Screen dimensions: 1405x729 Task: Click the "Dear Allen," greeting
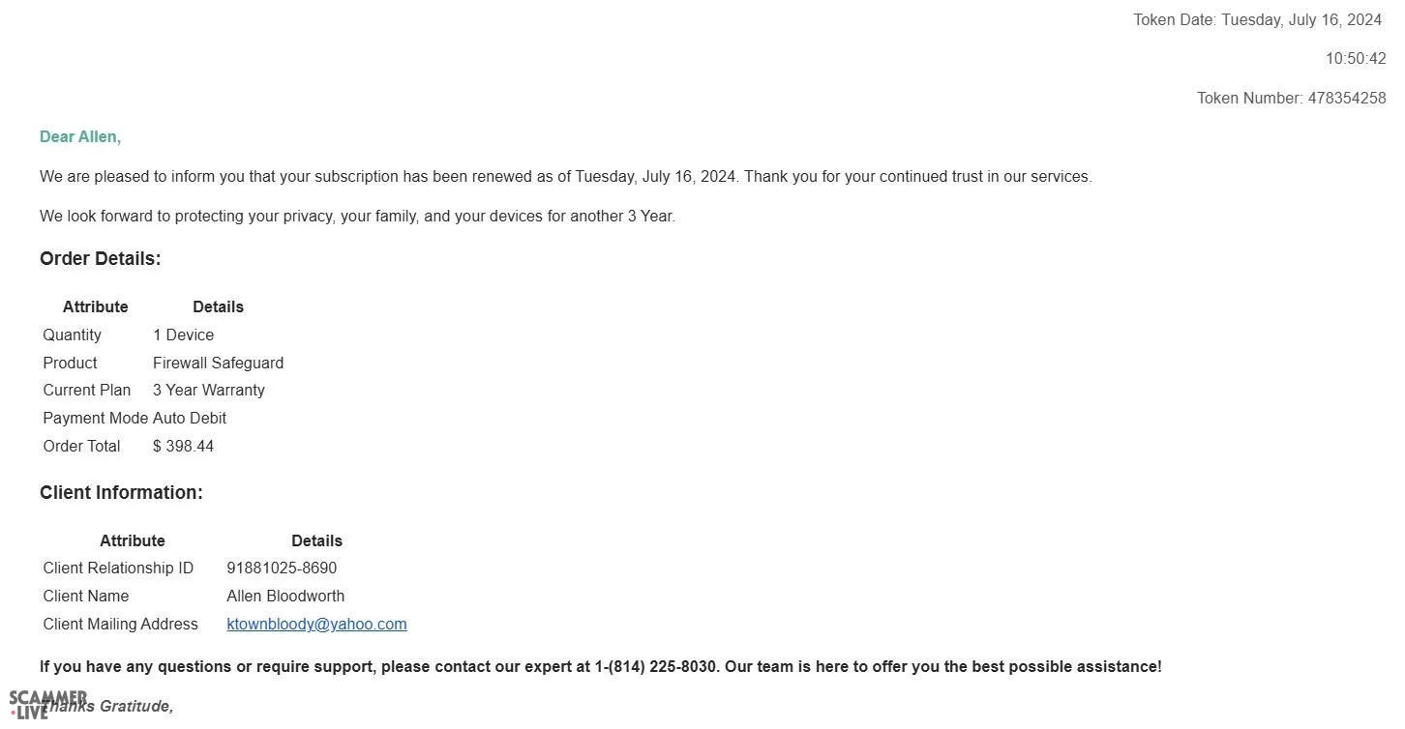tap(80, 137)
